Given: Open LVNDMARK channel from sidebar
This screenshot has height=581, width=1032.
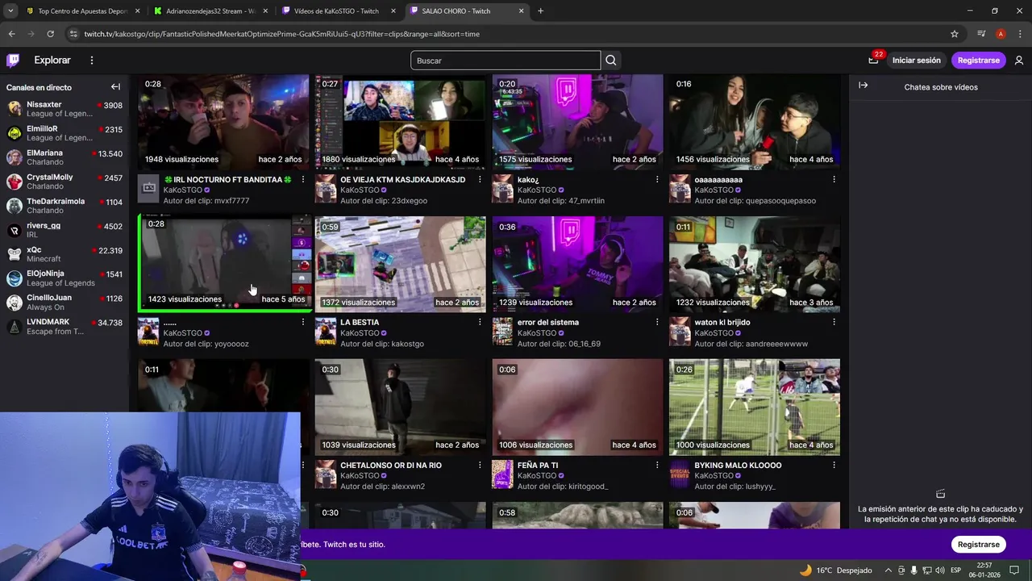Looking at the screenshot, I should [63, 327].
